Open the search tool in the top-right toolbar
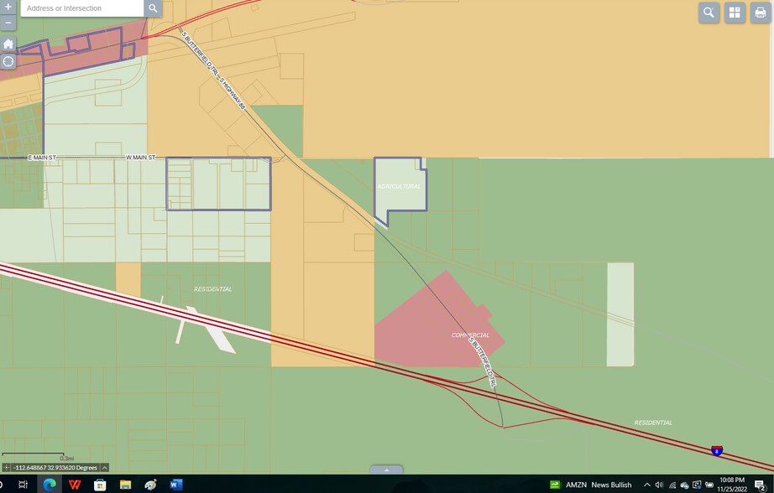The width and height of the screenshot is (774, 493). pos(708,13)
